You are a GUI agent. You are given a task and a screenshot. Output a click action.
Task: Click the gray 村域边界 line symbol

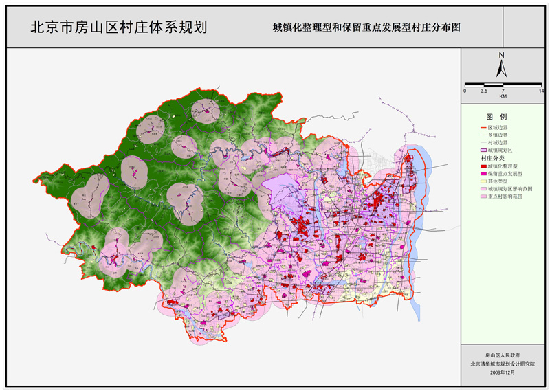point(483,142)
